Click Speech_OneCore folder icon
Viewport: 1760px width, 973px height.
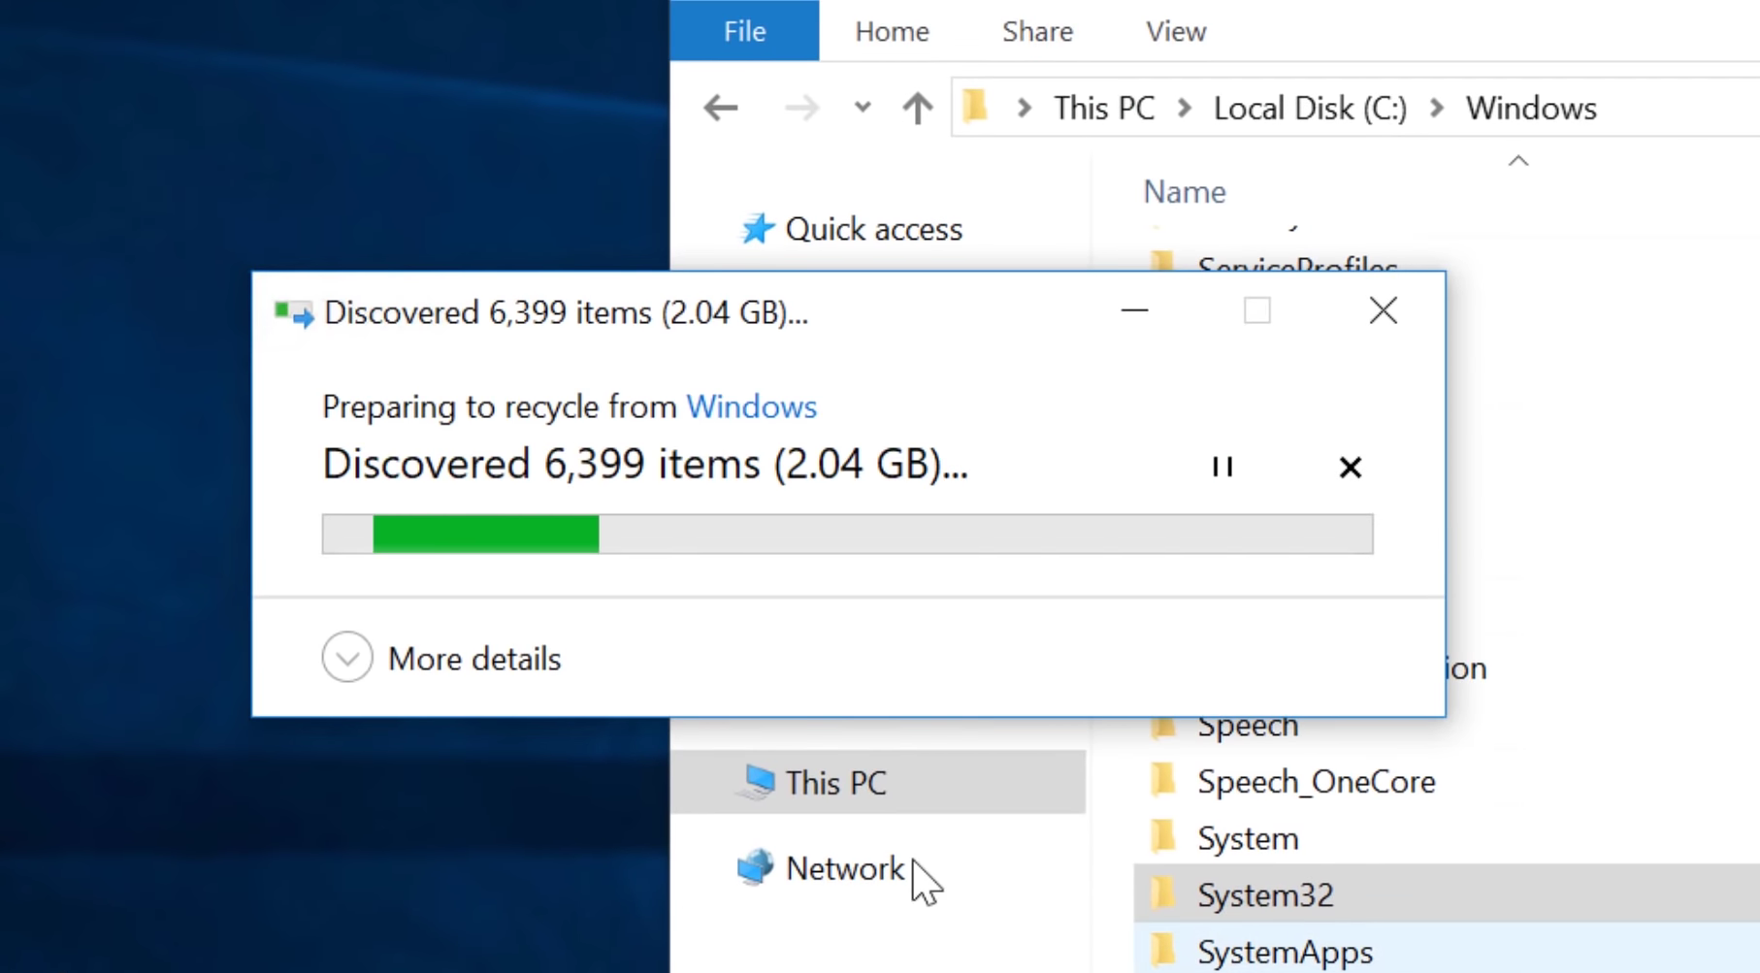(1162, 779)
